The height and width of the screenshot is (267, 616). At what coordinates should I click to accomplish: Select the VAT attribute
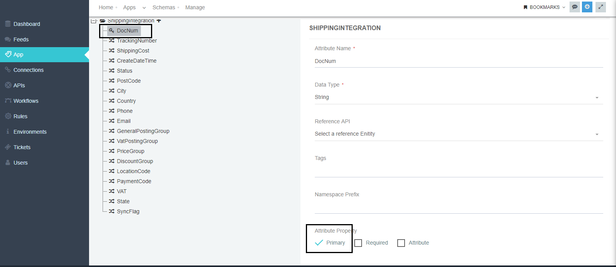[x=122, y=191]
